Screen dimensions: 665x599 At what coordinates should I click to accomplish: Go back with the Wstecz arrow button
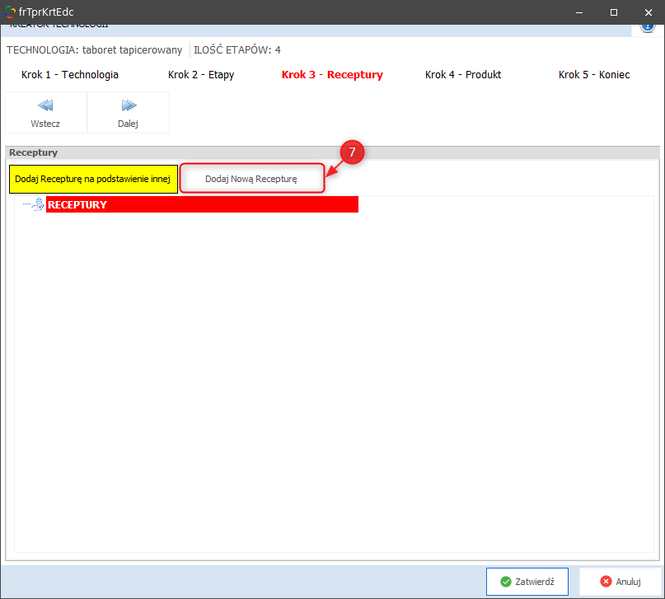point(46,112)
